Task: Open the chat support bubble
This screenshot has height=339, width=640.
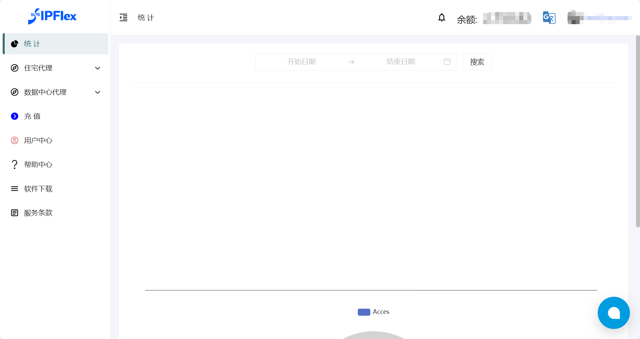Action: tap(613, 313)
